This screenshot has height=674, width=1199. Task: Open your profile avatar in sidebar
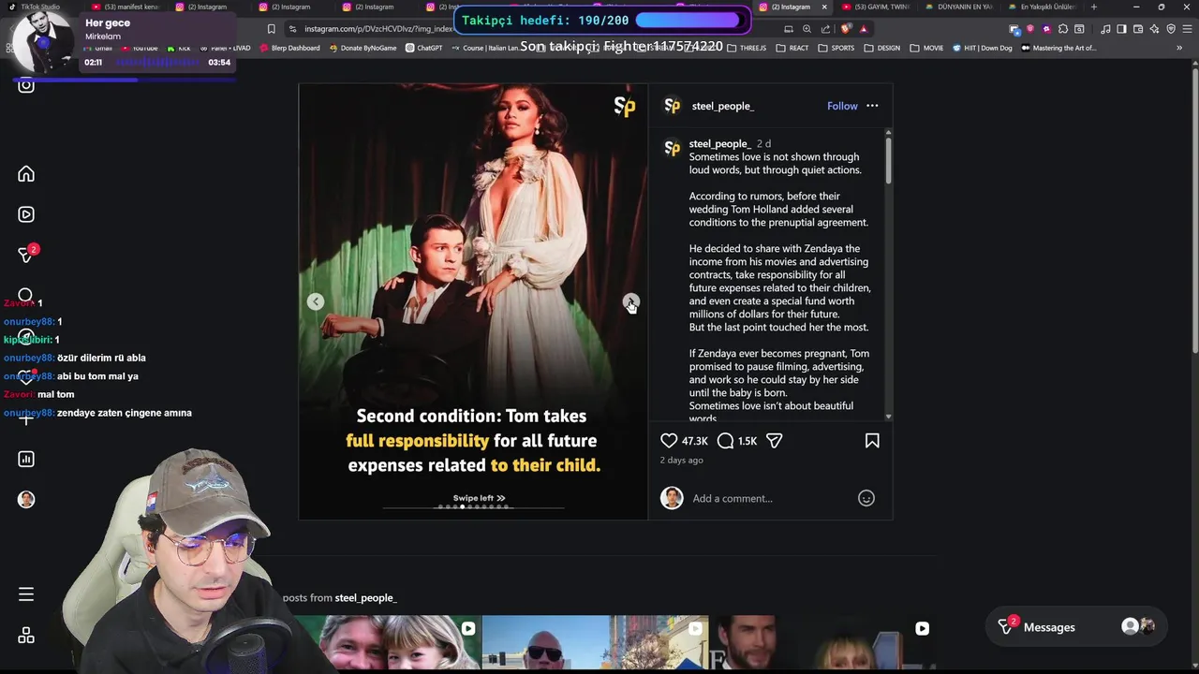click(26, 500)
